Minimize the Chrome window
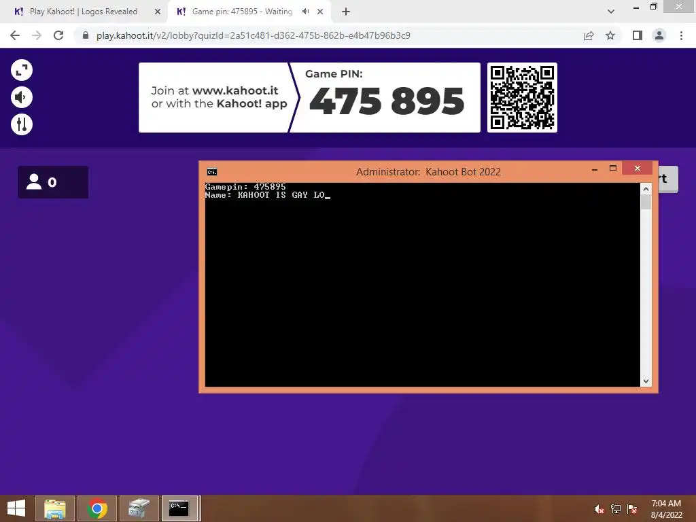The width and height of the screenshot is (696, 522). coord(636,7)
